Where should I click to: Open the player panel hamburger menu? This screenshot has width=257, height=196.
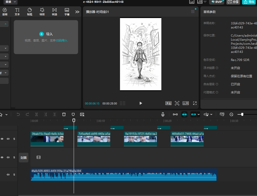coord(193,12)
